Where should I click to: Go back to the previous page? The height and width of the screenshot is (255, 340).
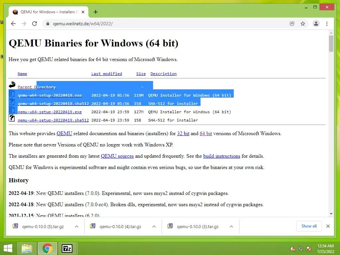[x=13, y=24]
